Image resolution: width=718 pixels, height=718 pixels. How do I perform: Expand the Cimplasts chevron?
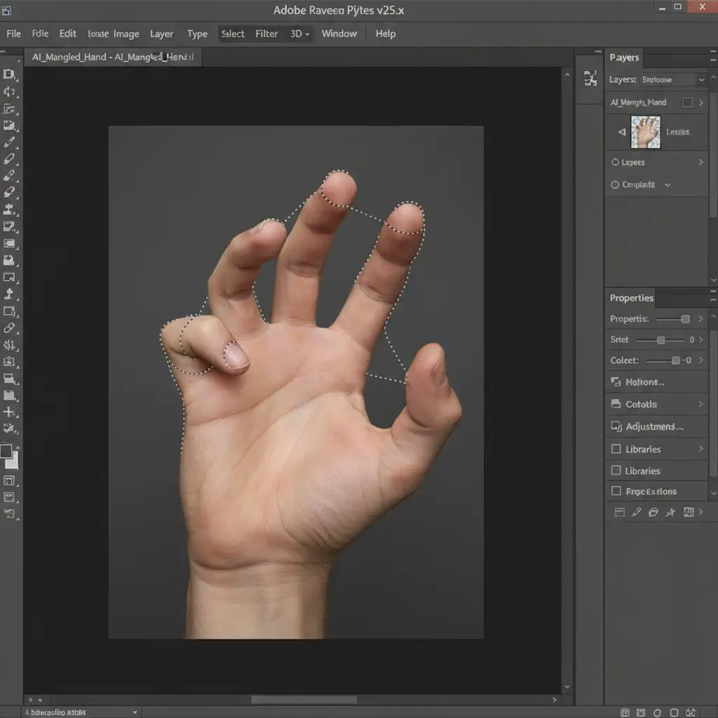tap(668, 185)
